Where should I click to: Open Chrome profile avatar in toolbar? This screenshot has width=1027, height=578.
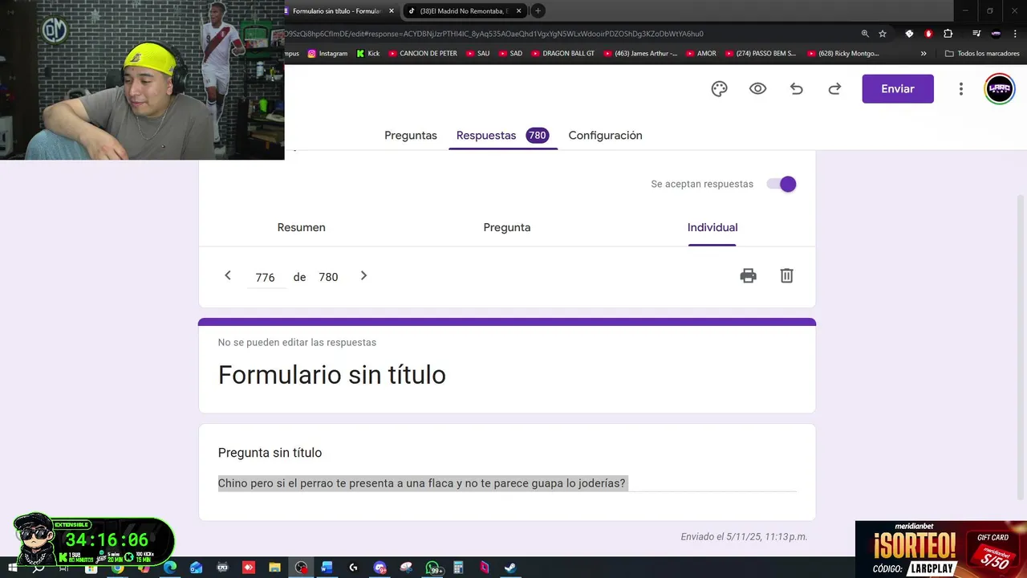pos(996,34)
